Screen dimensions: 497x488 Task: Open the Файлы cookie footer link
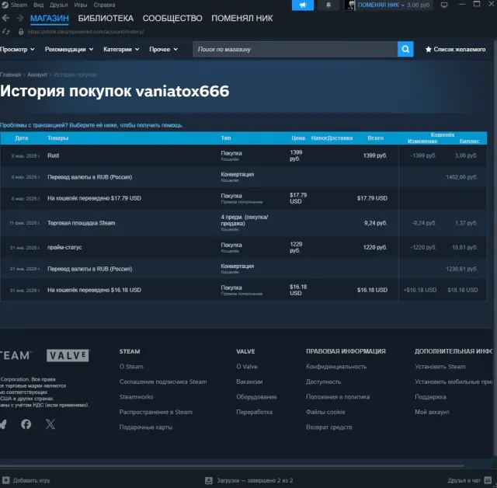[325, 412]
